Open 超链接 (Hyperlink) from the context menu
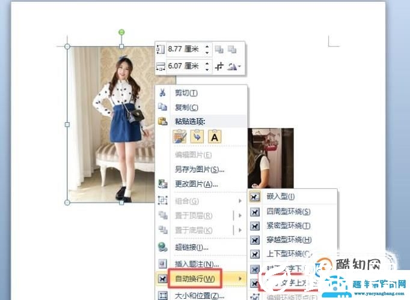The height and width of the screenshot is (300, 410). click(x=191, y=247)
